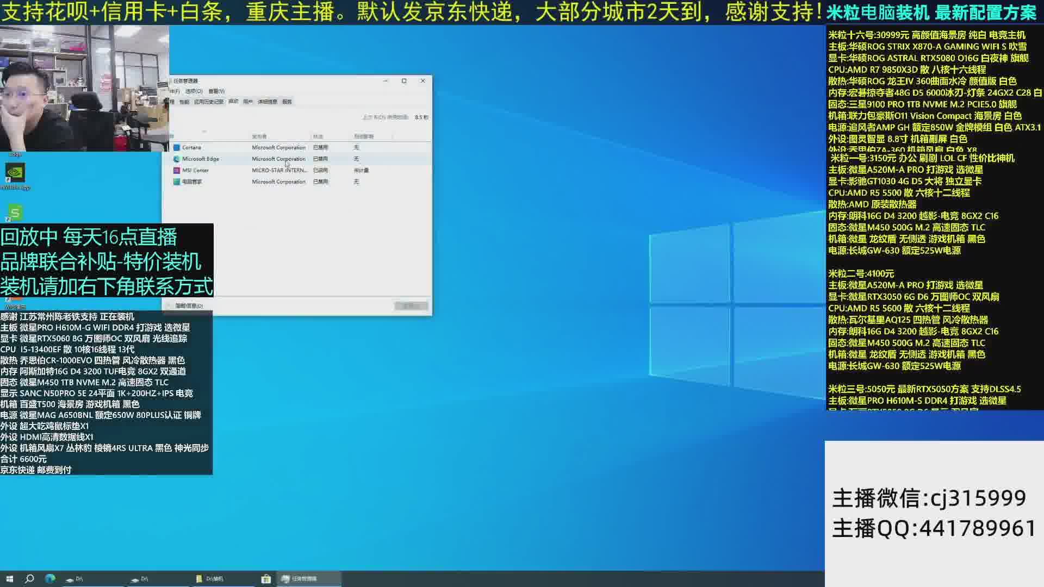
Task: Open Microsoft Store from the taskbar
Action: coord(266,579)
